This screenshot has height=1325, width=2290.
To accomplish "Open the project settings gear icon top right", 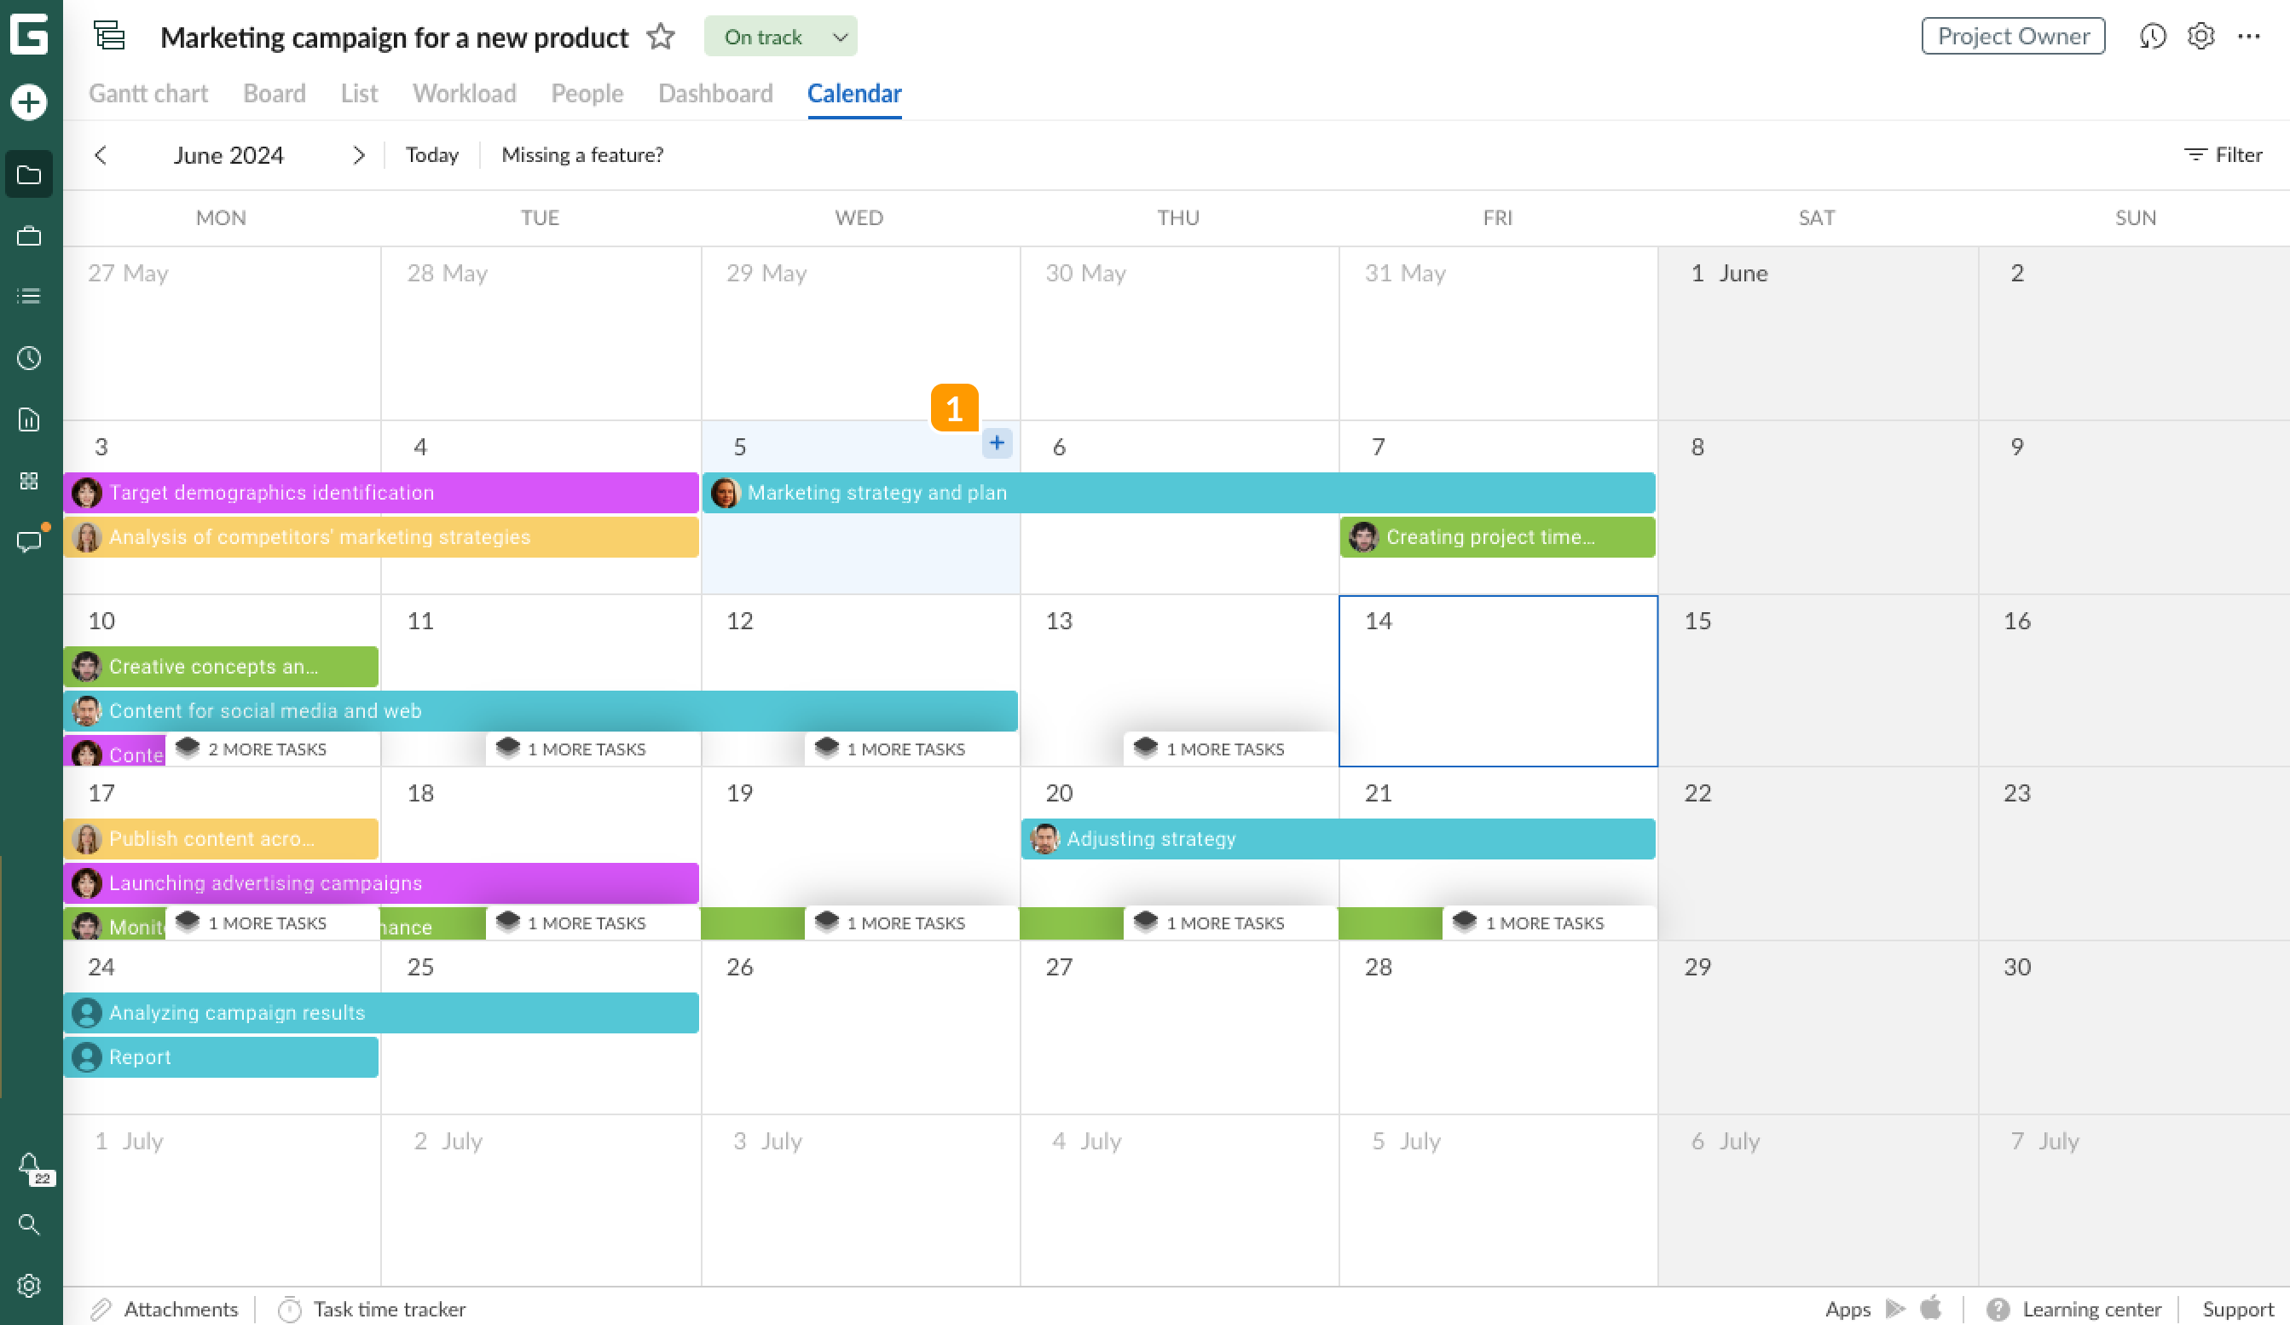I will 2200,37.
